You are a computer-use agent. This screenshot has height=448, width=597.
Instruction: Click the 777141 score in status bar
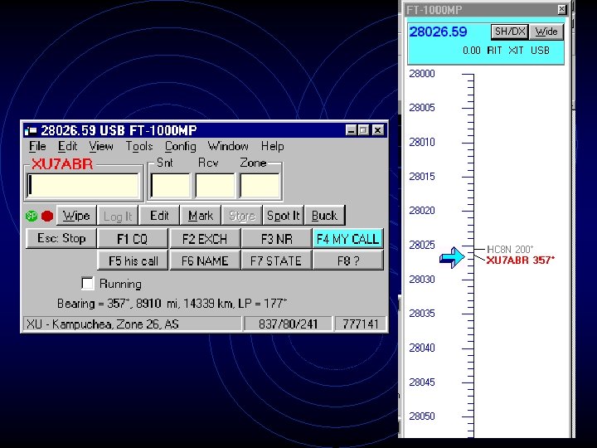coord(361,324)
